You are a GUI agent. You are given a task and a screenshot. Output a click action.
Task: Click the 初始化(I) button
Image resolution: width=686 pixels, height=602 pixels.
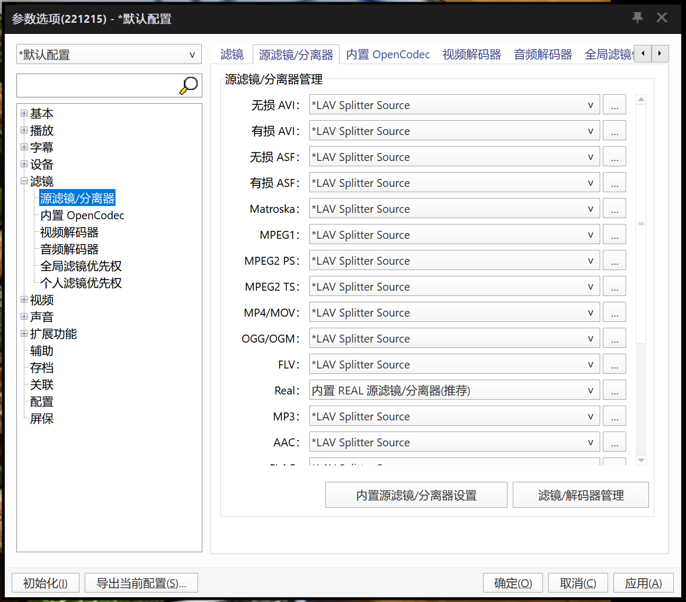pos(45,582)
